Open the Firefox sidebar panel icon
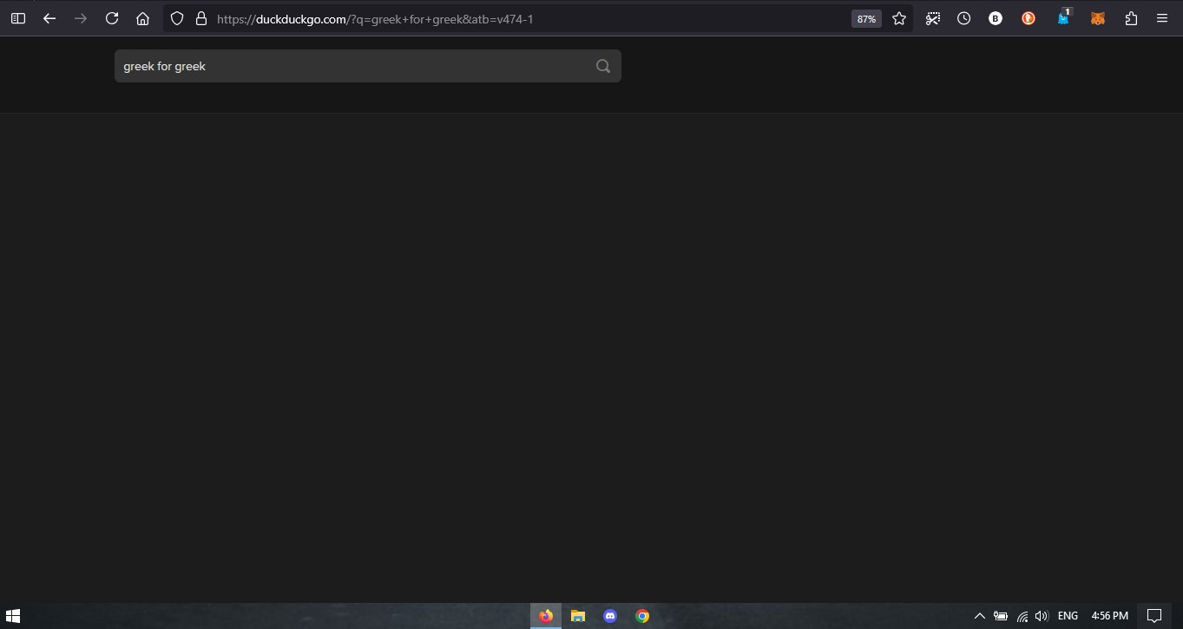 click(17, 18)
